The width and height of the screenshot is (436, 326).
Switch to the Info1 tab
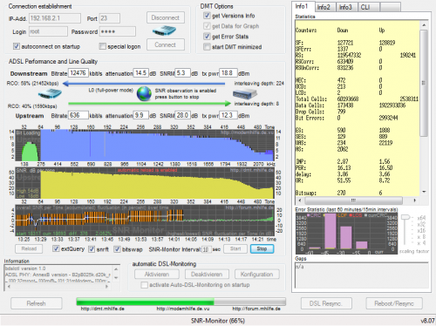tap(303, 6)
